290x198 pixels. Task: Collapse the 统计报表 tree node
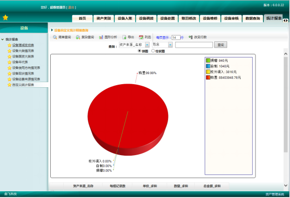(x=3, y=39)
